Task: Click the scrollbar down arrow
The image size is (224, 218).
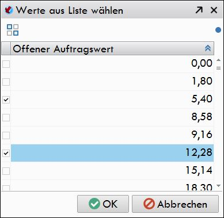Action: pos(218,186)
